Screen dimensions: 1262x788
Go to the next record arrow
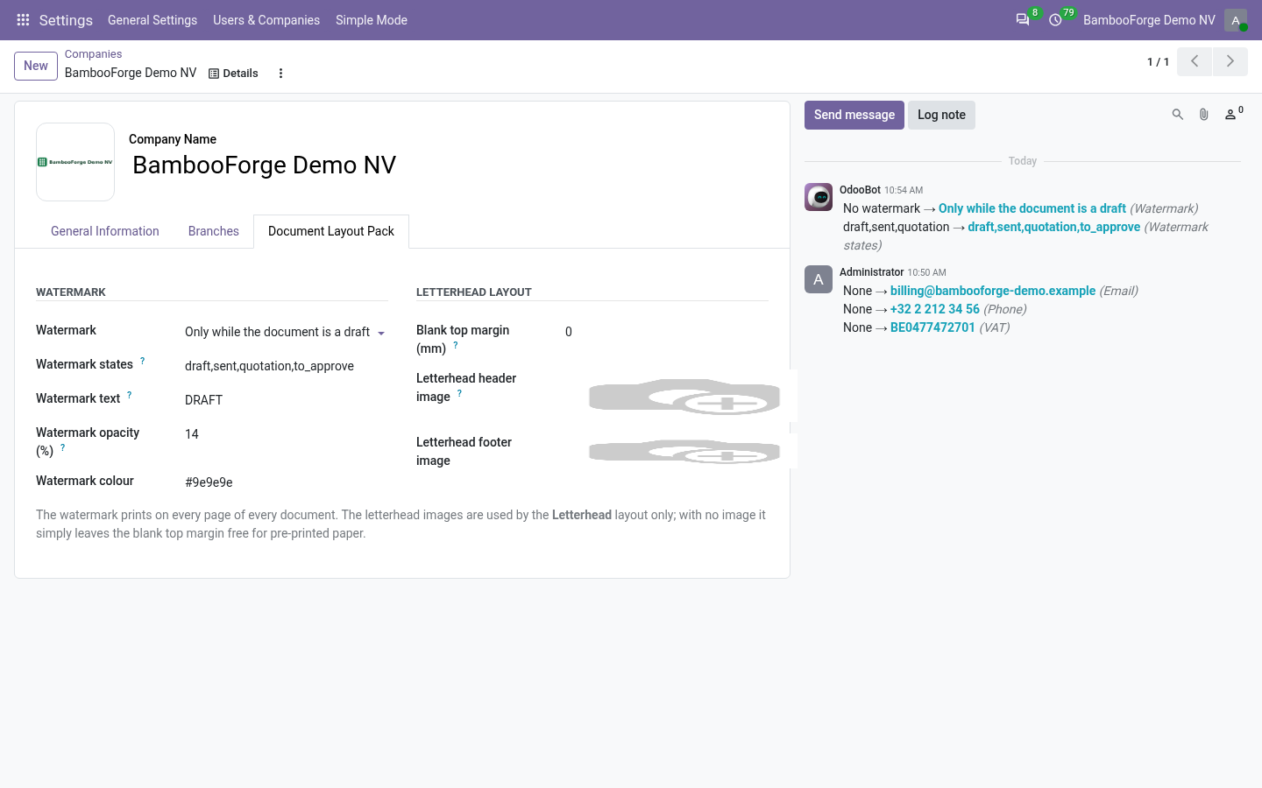tap(1230, 61)
